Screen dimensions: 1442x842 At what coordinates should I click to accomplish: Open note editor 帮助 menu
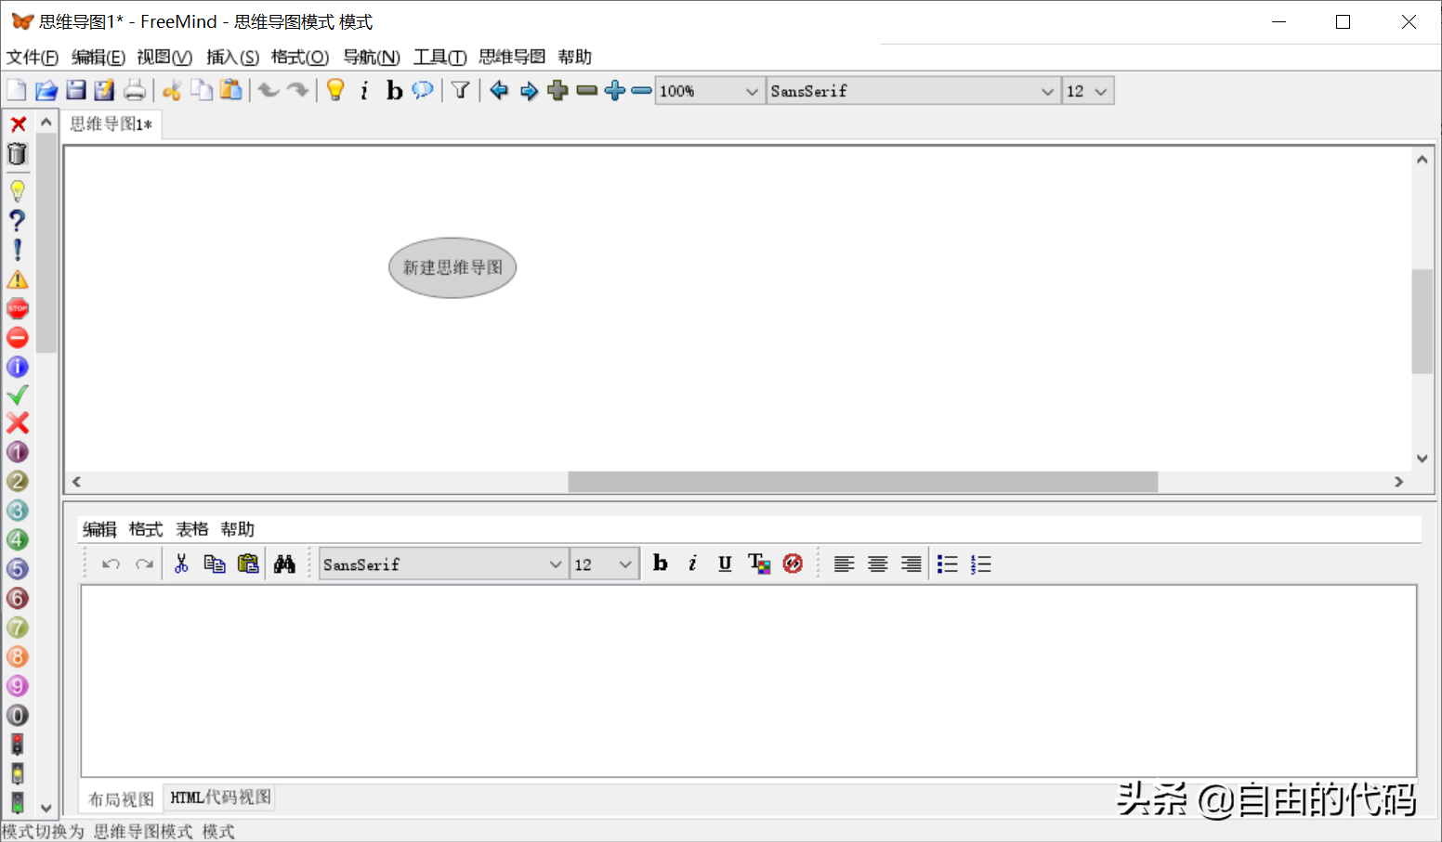(x=237, y=529)
